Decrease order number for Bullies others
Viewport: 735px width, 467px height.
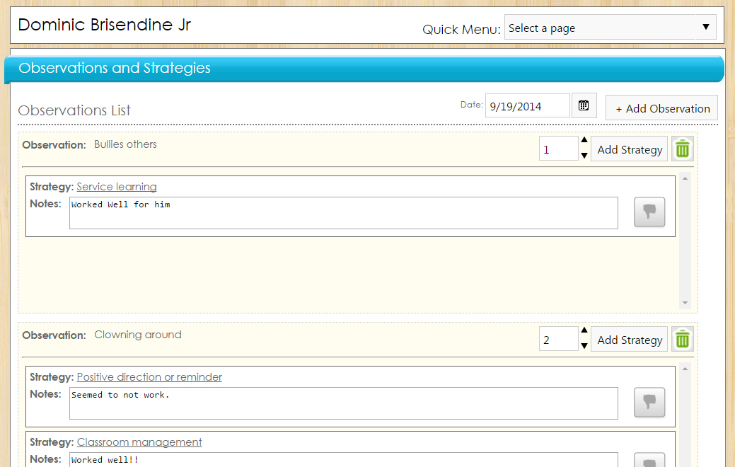click(584, 155)
